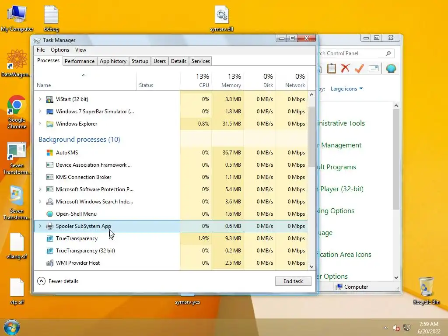Select the KMS Connection Broker process row

(x=171, y=177)
